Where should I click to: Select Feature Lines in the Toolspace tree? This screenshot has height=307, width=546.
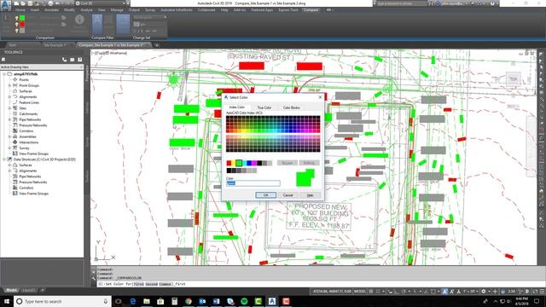29,102
